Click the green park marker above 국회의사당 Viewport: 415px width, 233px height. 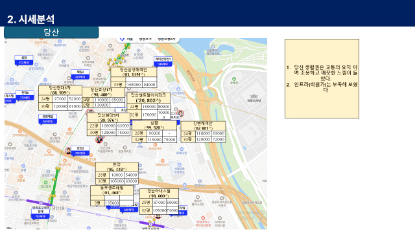(x=234, y=79)
